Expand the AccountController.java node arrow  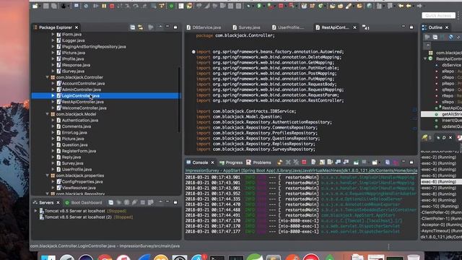(x=53, y=84)
